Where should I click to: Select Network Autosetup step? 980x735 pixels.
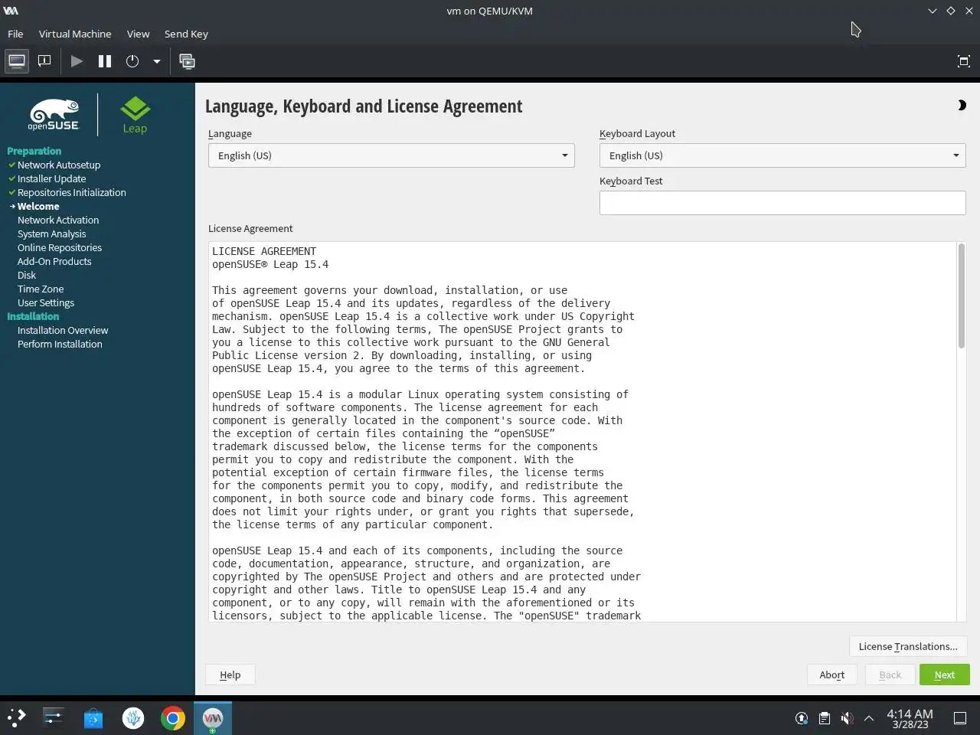[x=59, y=165]
